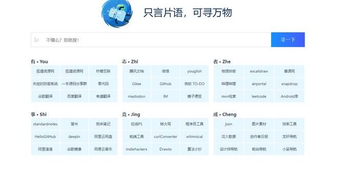This screenshot has height=194, width=338.
Task: Open the 简书 link
Action: click(74, 124)
